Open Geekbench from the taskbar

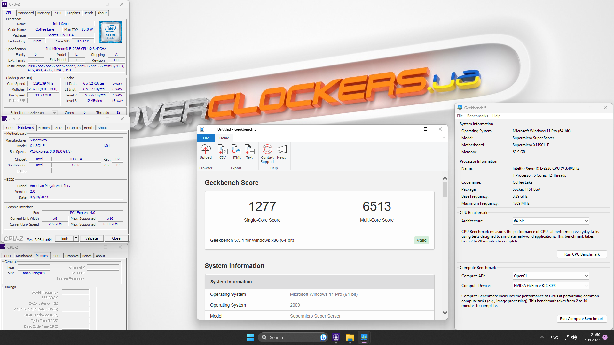click(x=364, y=337)
